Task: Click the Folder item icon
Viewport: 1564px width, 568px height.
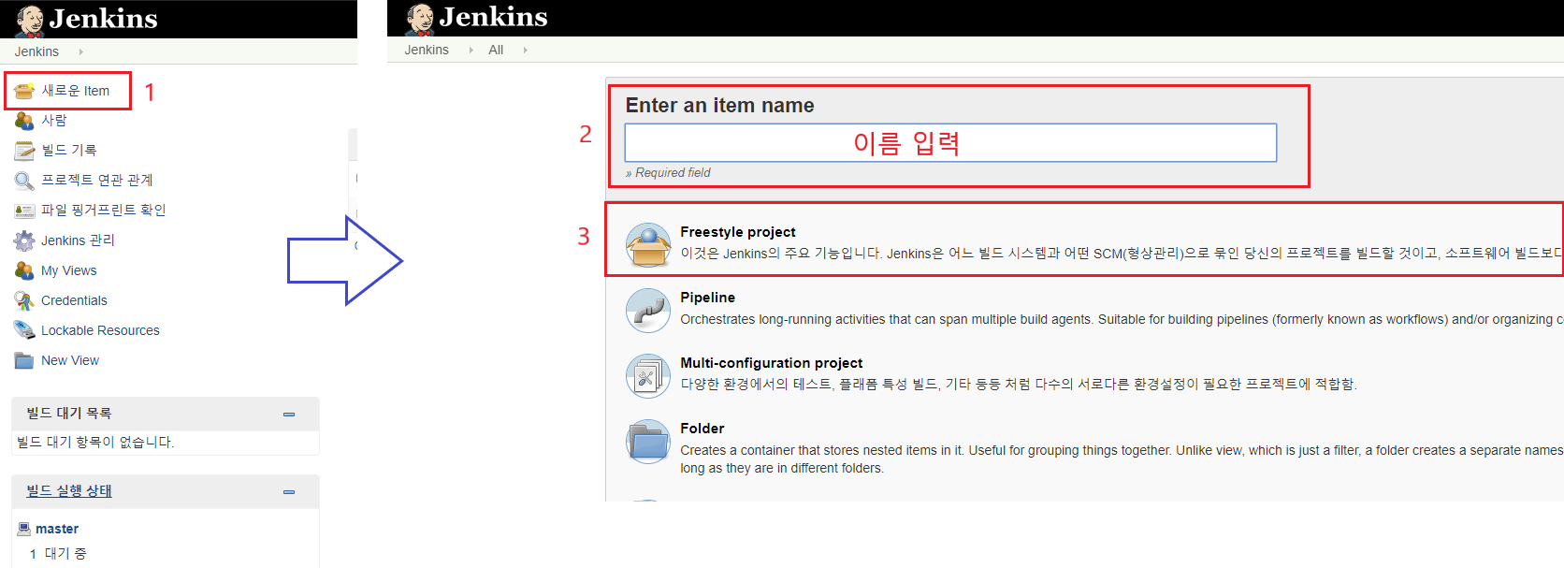Action: pos(648,441)
